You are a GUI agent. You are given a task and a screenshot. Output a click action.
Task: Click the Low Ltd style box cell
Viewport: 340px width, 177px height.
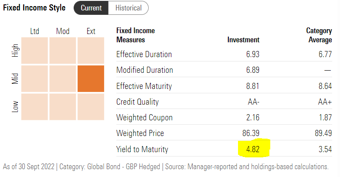[x=34, y=107]
